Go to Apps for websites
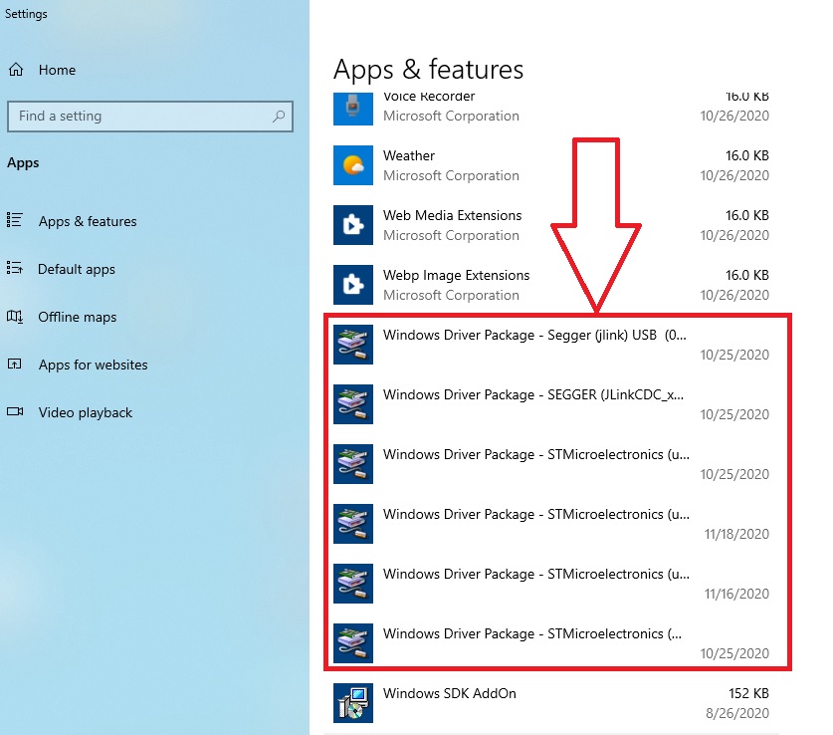Screen dimensions: 833x735 pos(93,365)
